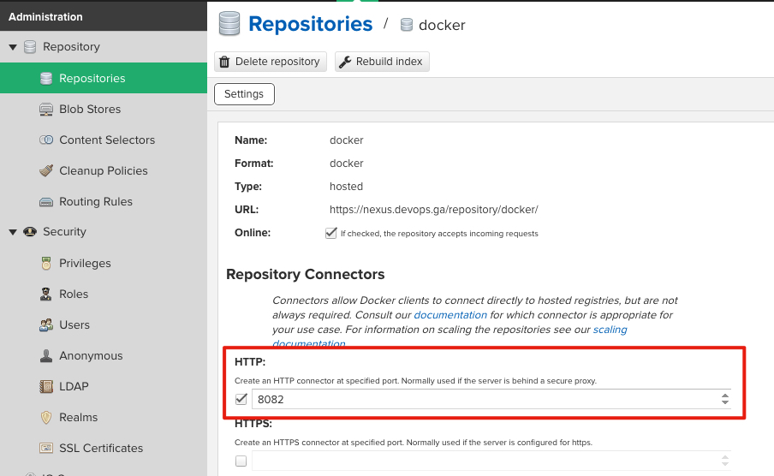Viewport: 774px width, 476px height.
Task: Click the wrench icon on Rebuild index
Action: click(345, 62)
